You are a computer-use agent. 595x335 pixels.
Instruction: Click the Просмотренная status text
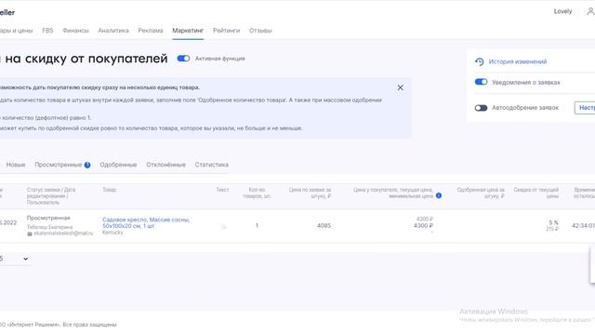coord(48,218)
